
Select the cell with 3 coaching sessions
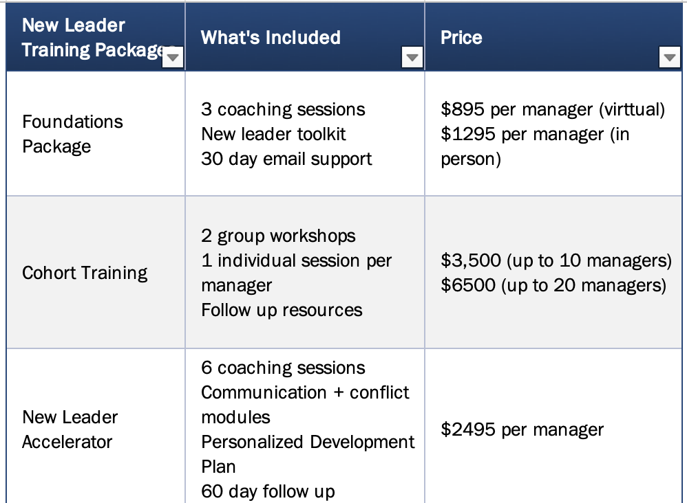pyautogui.click(x=305, y=134)
